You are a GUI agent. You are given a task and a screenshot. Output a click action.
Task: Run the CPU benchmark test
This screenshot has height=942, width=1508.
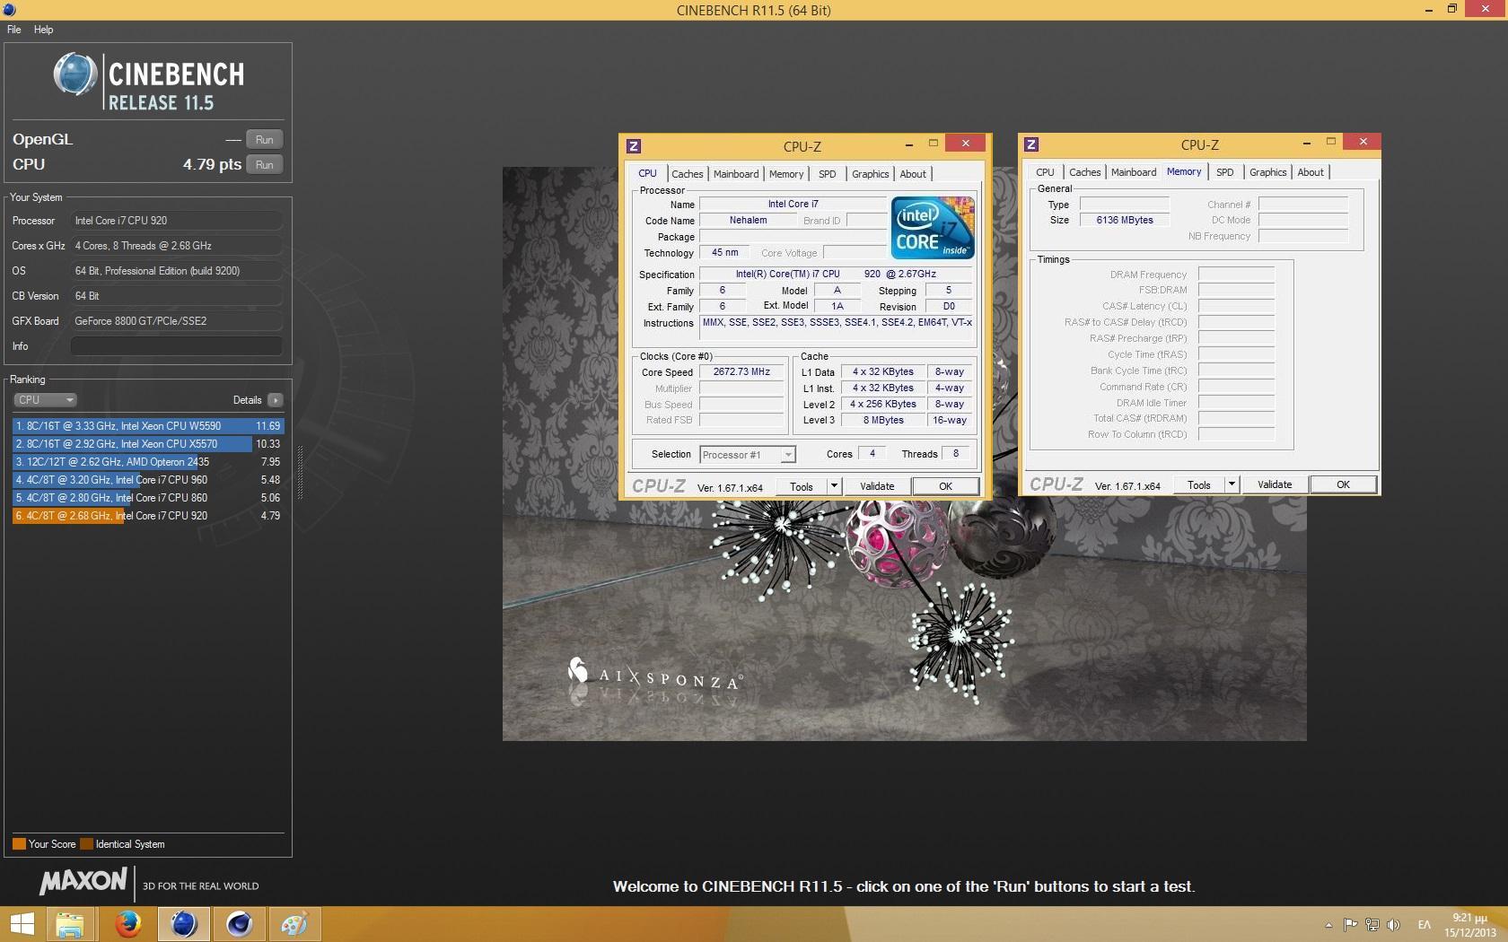coord(264,164)
